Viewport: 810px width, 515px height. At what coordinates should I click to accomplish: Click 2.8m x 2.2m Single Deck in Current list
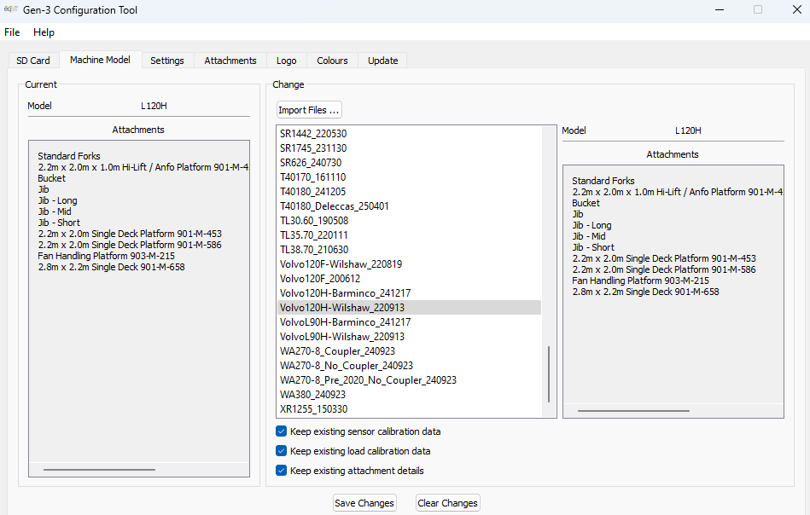(111, 267)
